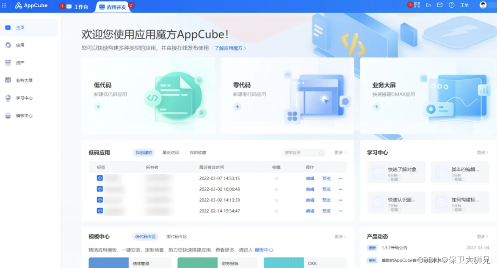Open the 绩效管理 template card
Screen dimensions: 497x268
click(x=130, y=263)
